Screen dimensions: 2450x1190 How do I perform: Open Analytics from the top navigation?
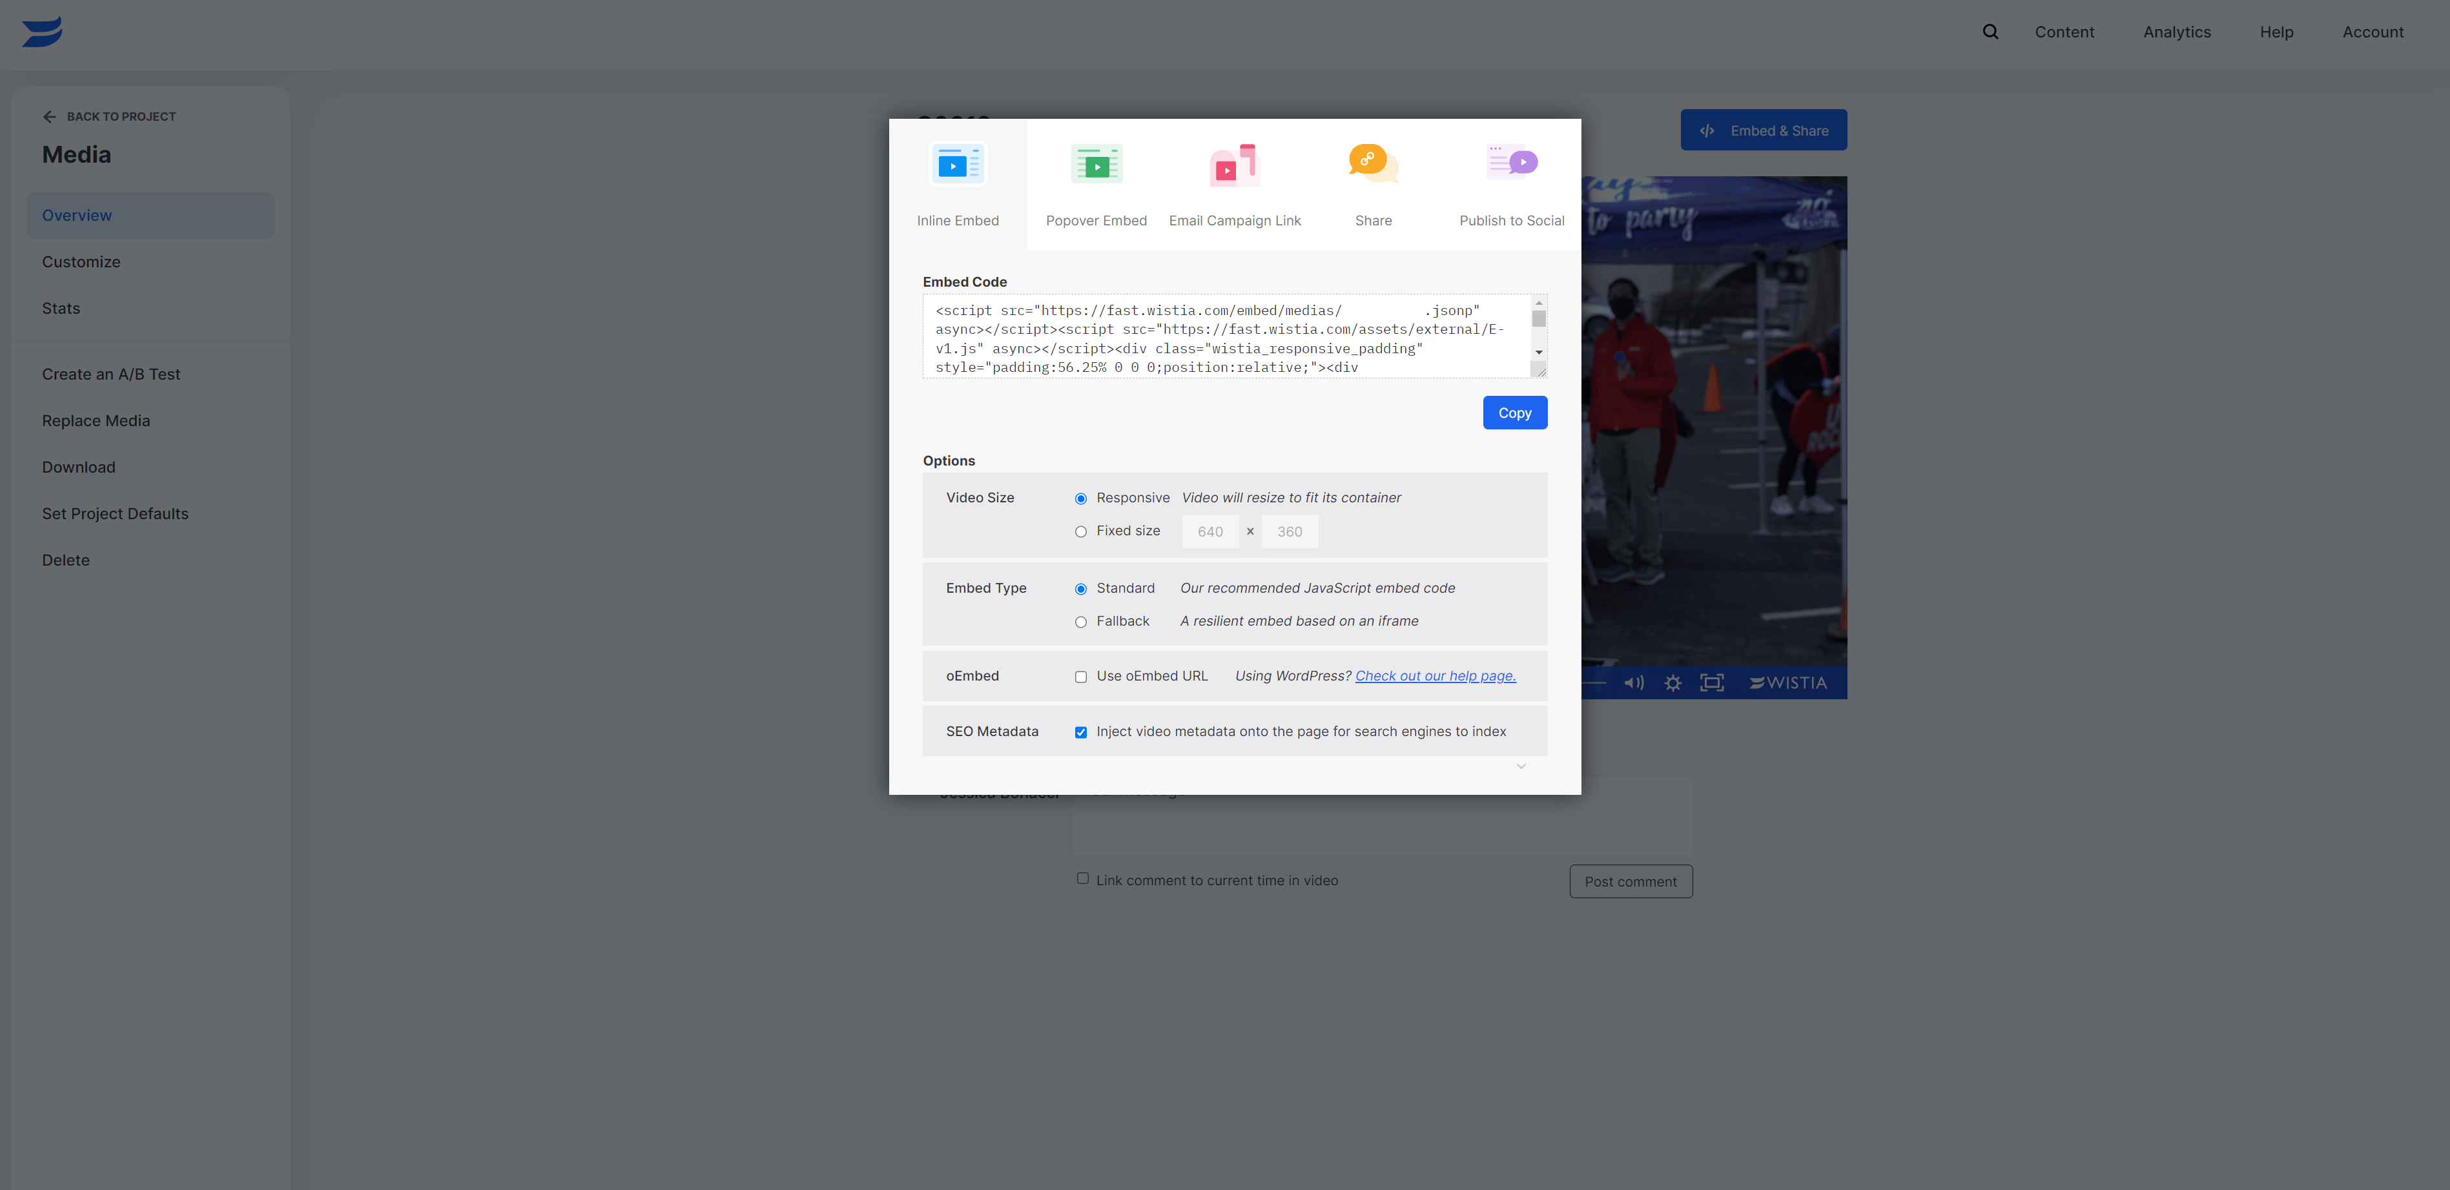(2177, 32)
